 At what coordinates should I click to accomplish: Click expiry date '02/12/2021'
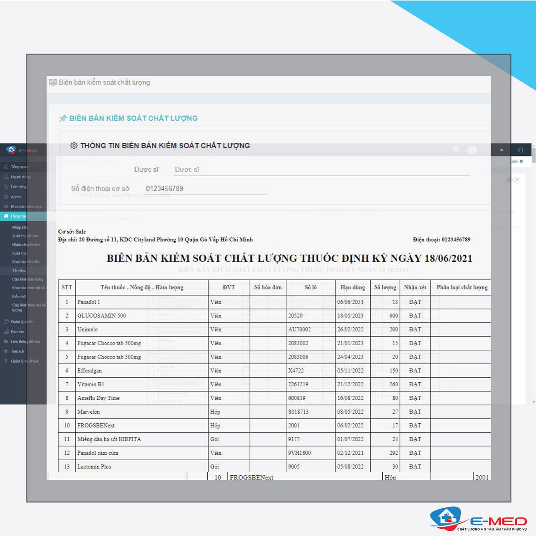pos(350,453)
